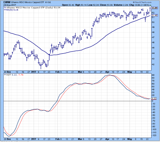The width and height of the screenshot is (160, 142).
Task: Click the 51.45 moving average axis tag
Action: click(x=154, y=15)
